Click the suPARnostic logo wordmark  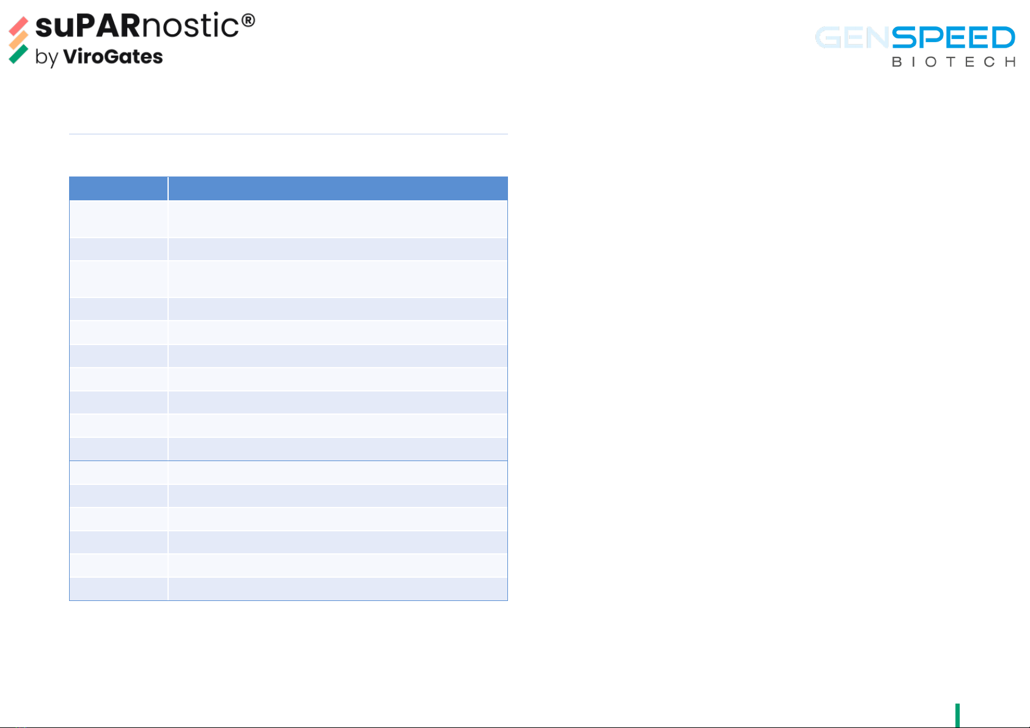pos(145,26)
